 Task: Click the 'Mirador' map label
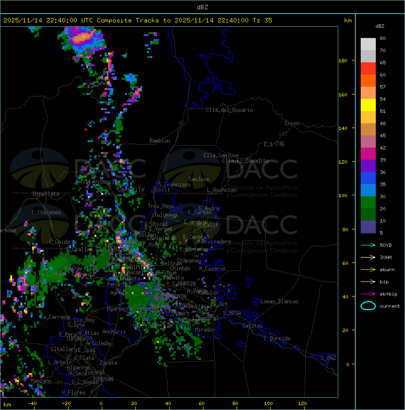(x=205, y=330)
